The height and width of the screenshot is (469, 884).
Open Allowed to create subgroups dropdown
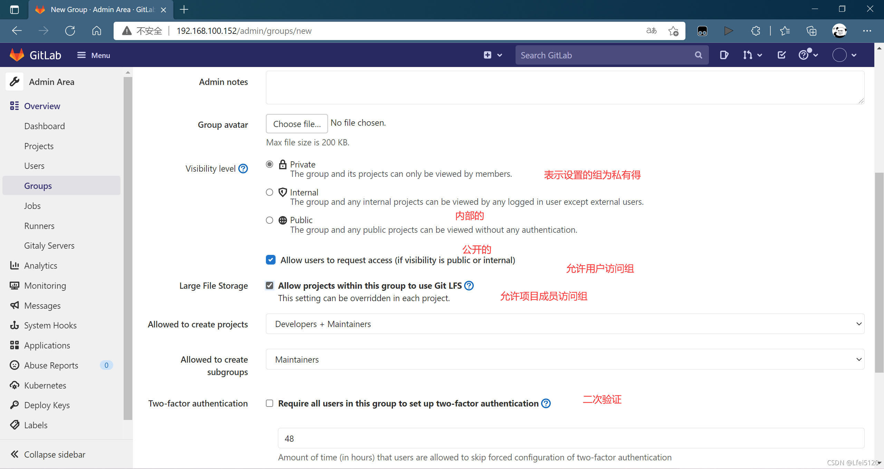(x=565, y=359)
